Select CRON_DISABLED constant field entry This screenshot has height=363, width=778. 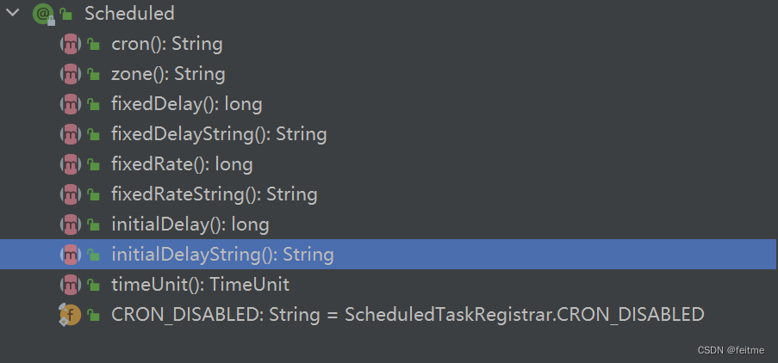point(408,315)
